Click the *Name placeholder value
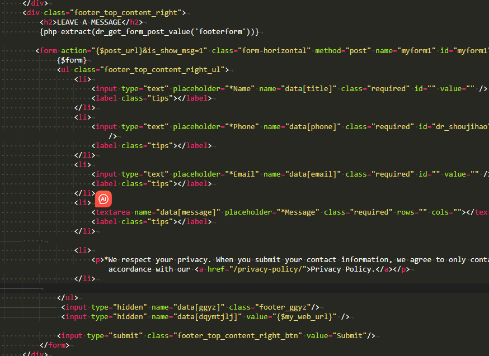Image resolution: width=489 pixels, height=356 pixels. [x=239, y=88]
